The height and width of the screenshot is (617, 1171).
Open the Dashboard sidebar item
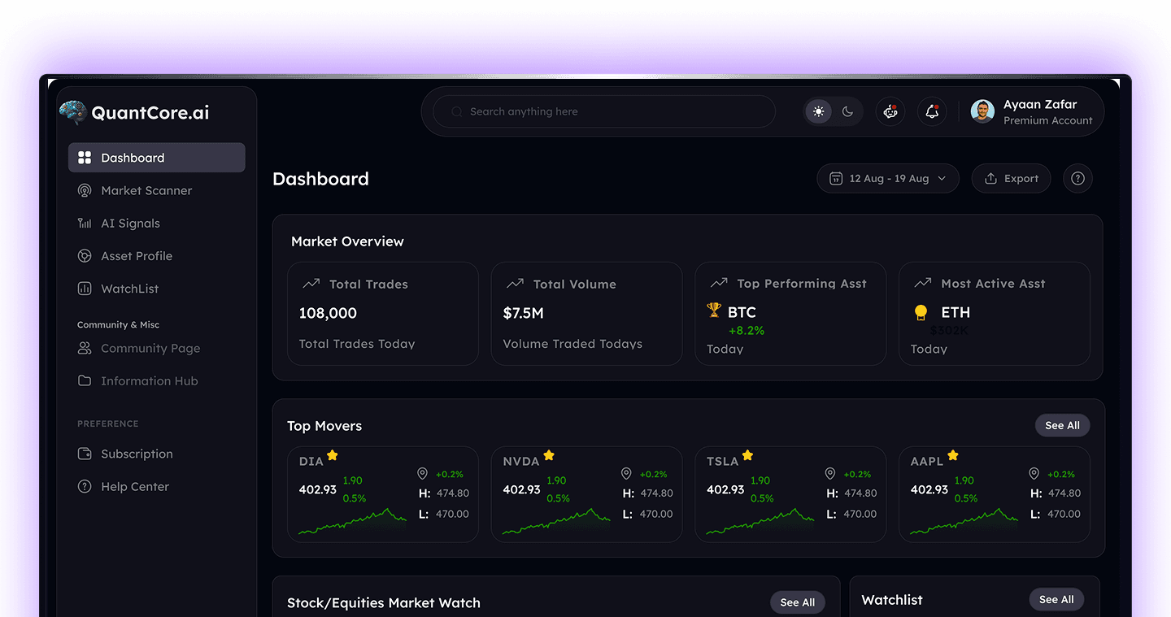(156, 158)
